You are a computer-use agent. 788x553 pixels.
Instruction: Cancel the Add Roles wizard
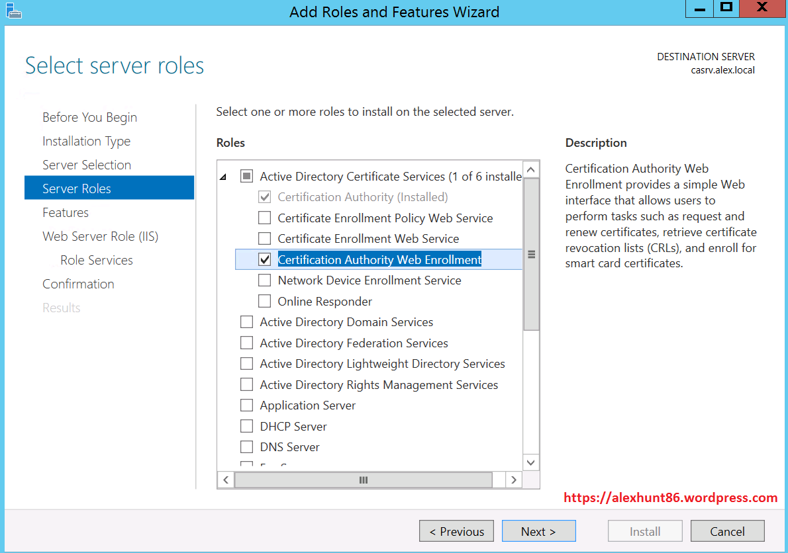tap(727, 531)
